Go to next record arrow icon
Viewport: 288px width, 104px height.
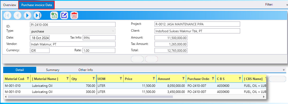(x=27, y=15)
